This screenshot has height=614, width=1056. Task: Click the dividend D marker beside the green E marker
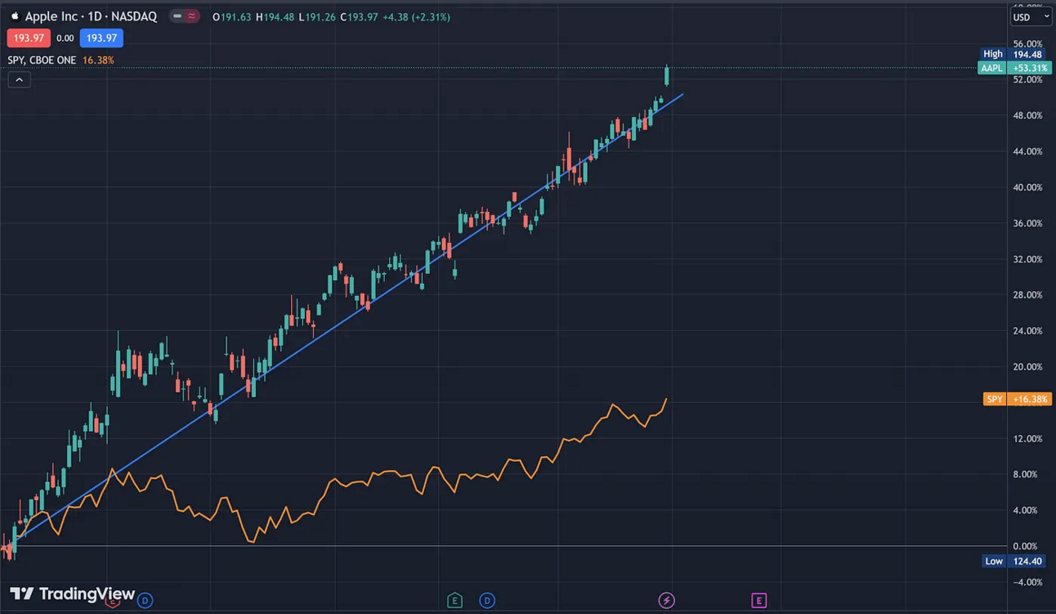coord(487,601)
